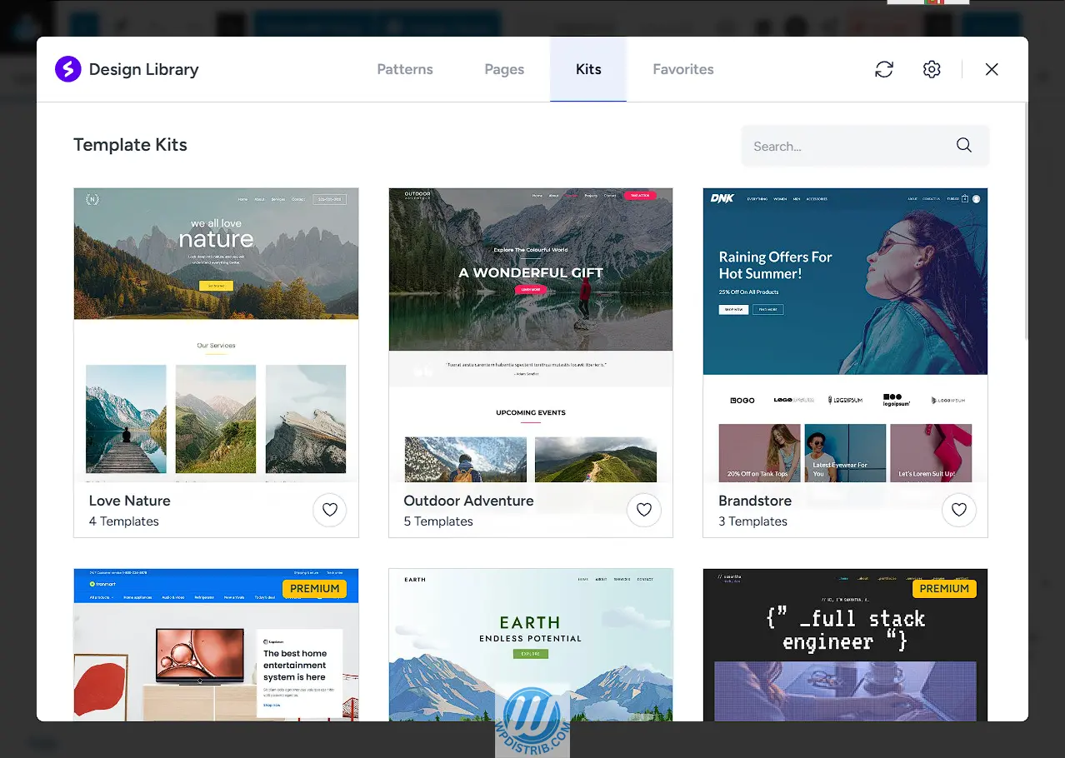Click the '3 Templates' count text
1065x758 pixels.
point(753,521)
